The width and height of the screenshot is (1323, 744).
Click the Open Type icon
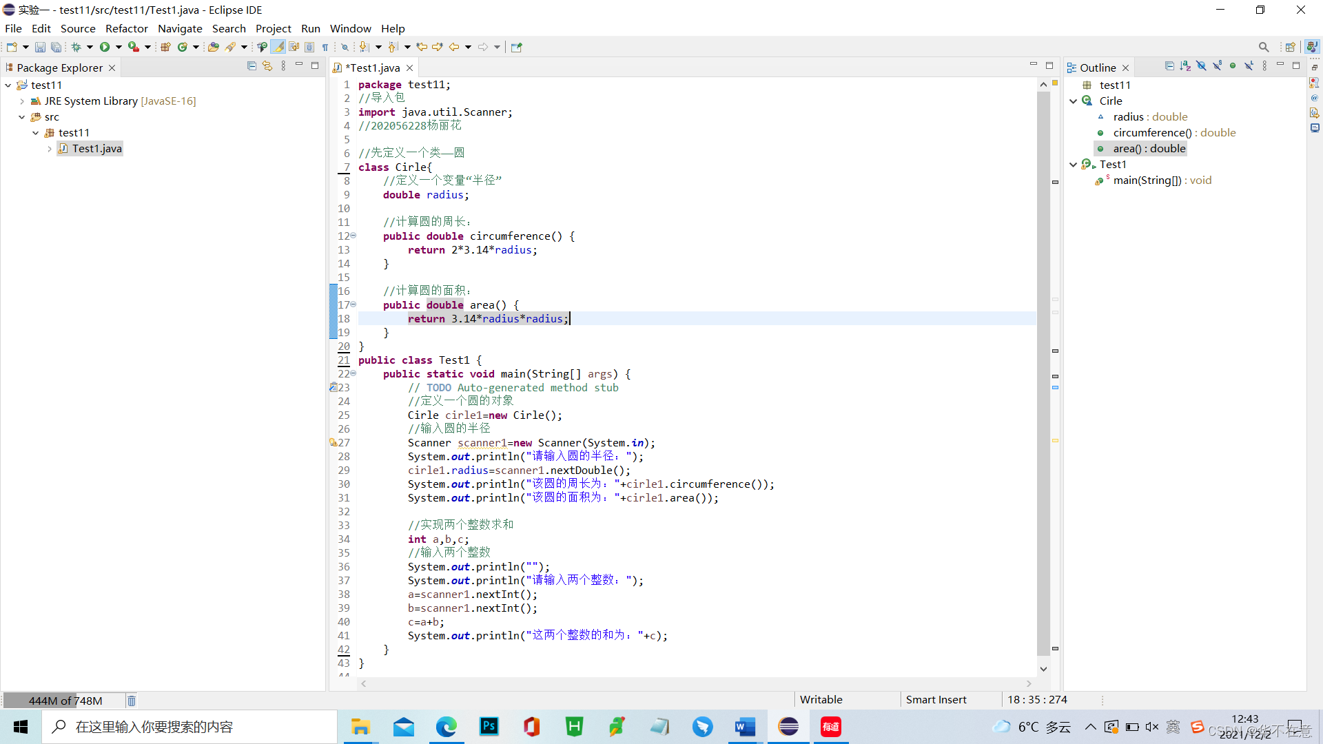[214, 47]
